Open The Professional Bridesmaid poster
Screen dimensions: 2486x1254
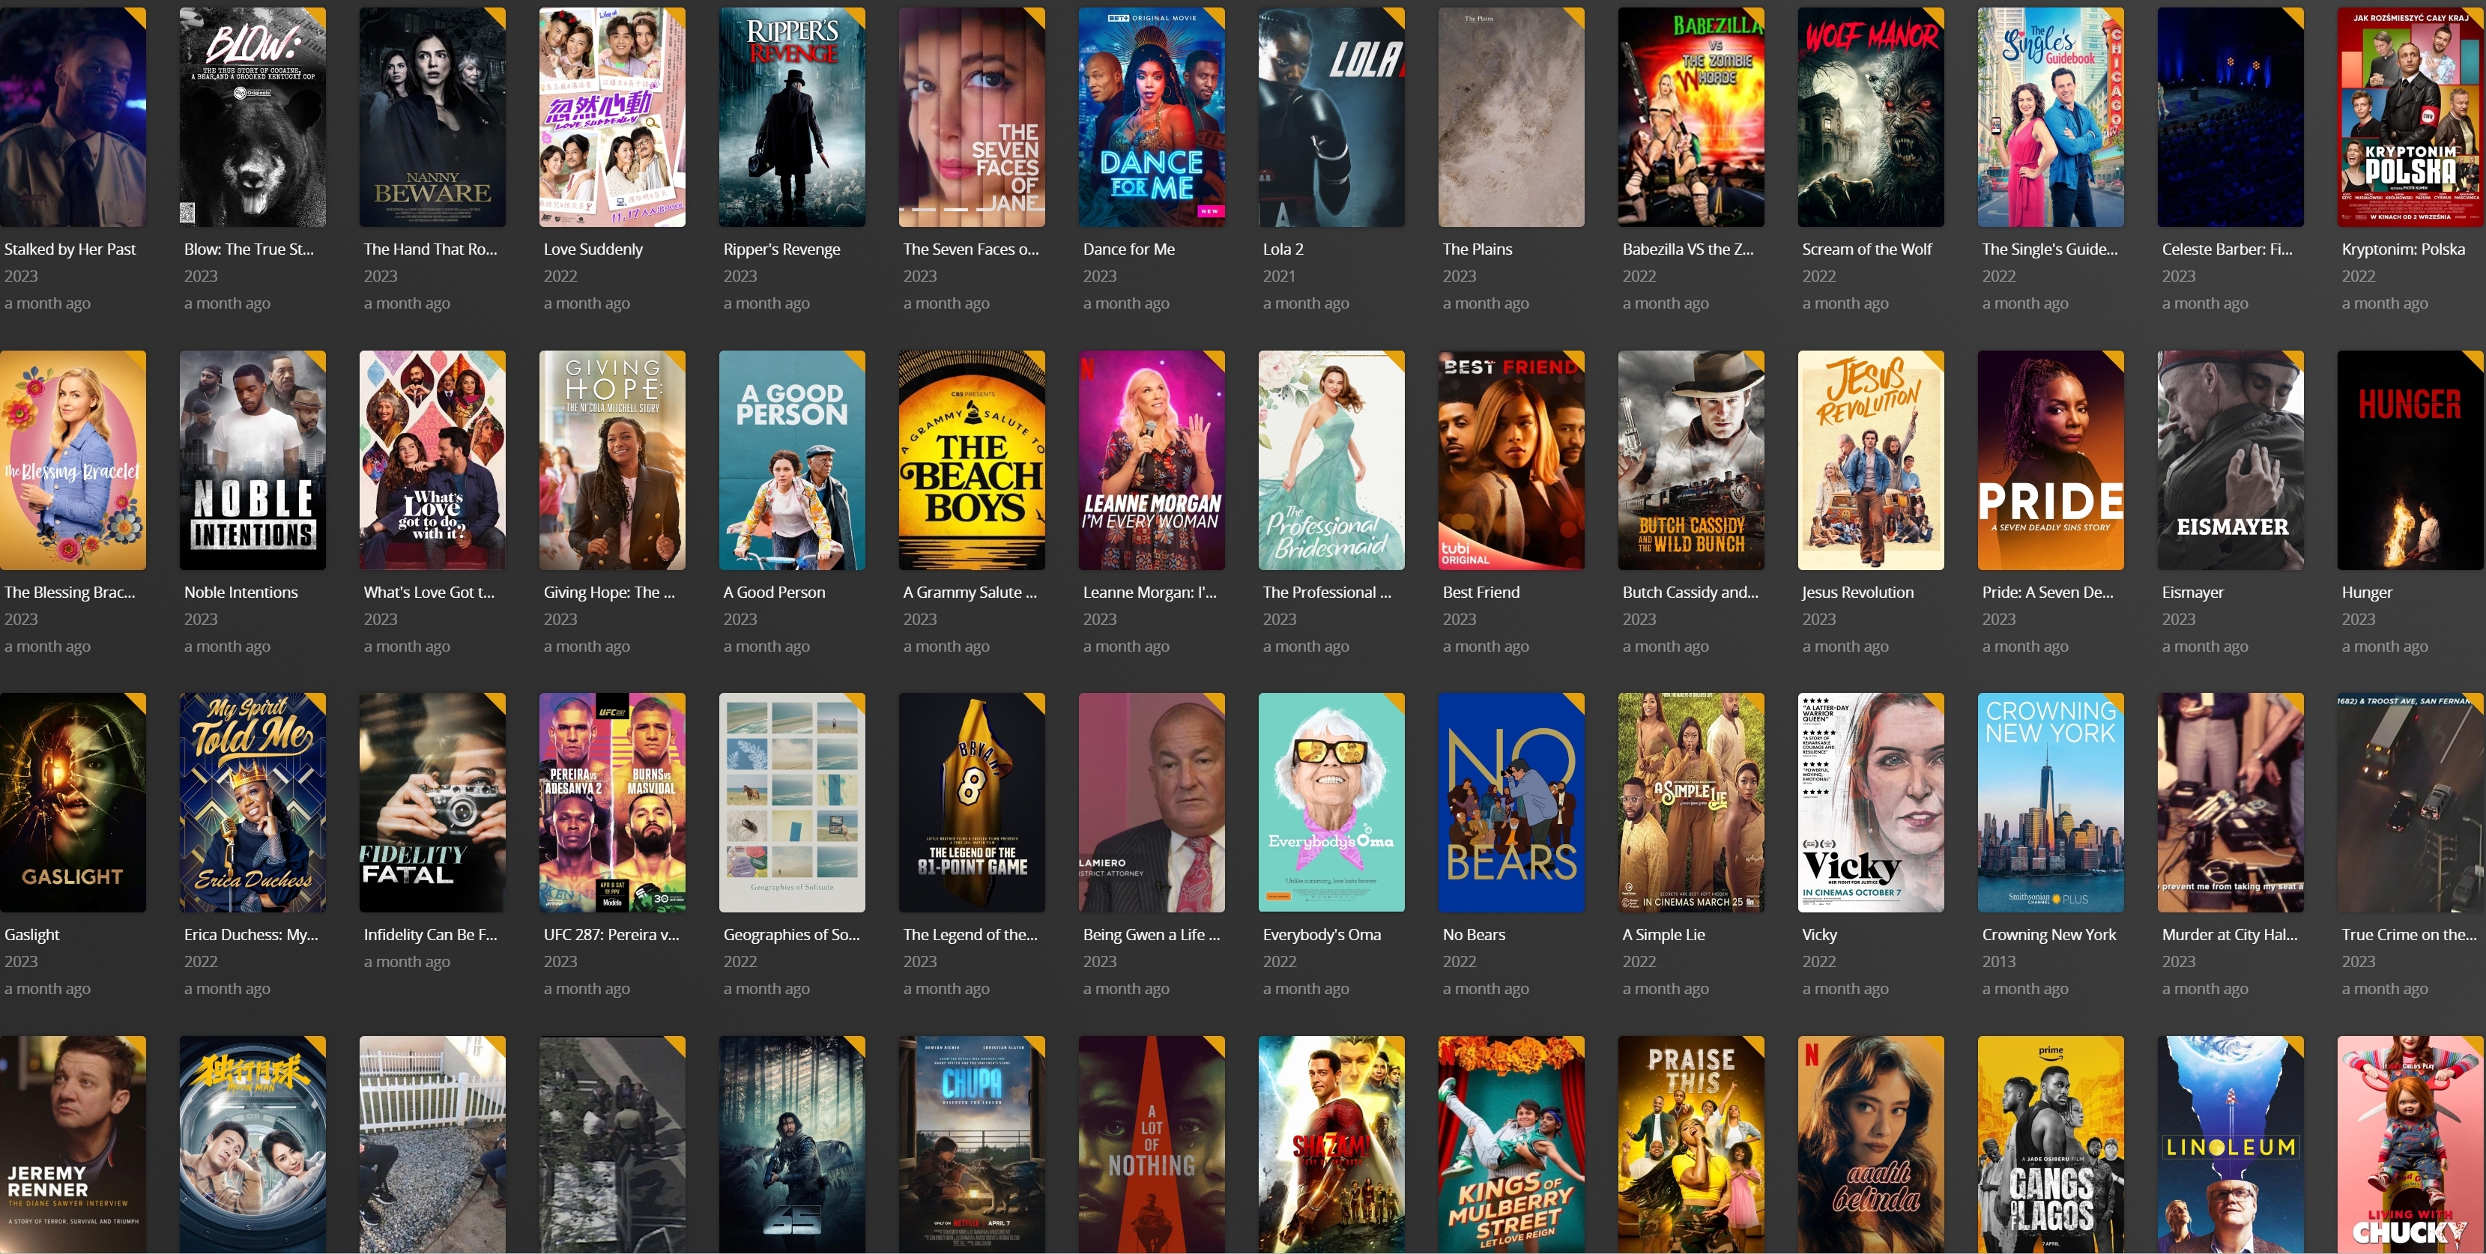click(x=1332, y=460)
